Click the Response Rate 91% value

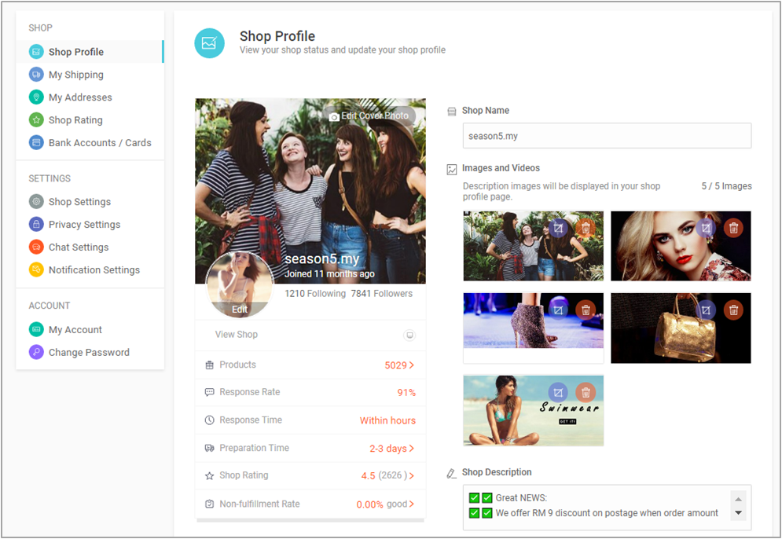tap(406, 392)
